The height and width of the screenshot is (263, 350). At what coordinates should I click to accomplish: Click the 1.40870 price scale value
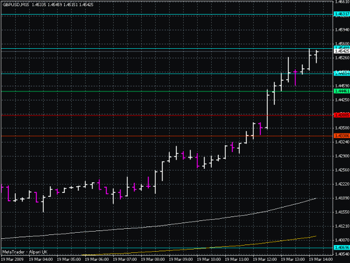[x=342, y=240]
